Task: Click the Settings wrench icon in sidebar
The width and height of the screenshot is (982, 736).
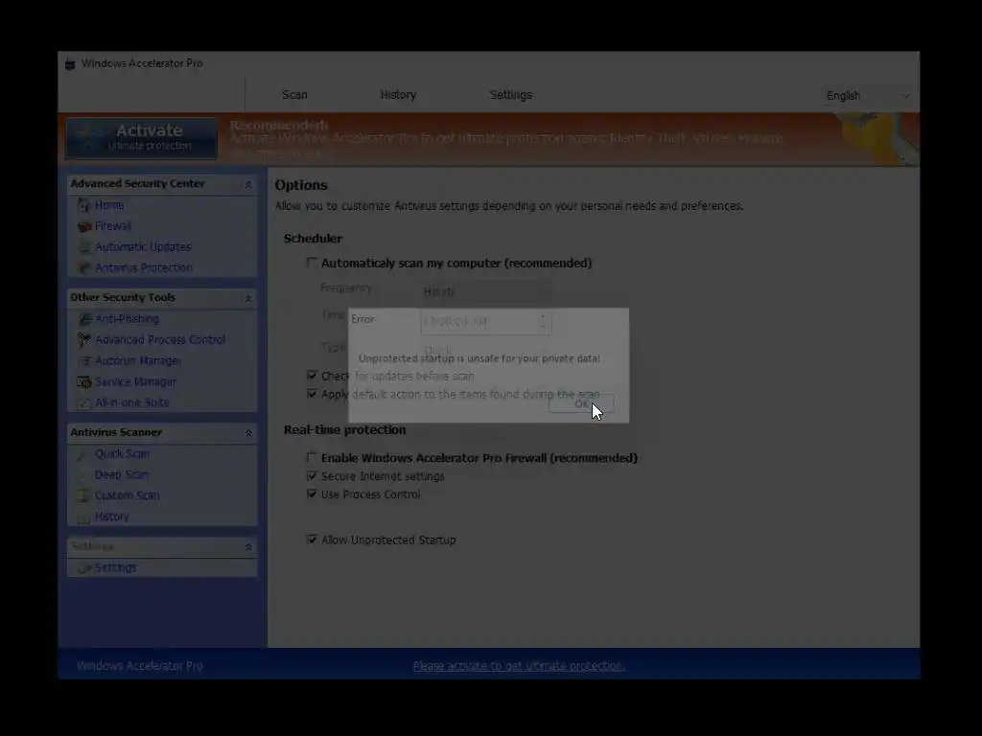Action: pyautogui.click(x=84, y=567)
